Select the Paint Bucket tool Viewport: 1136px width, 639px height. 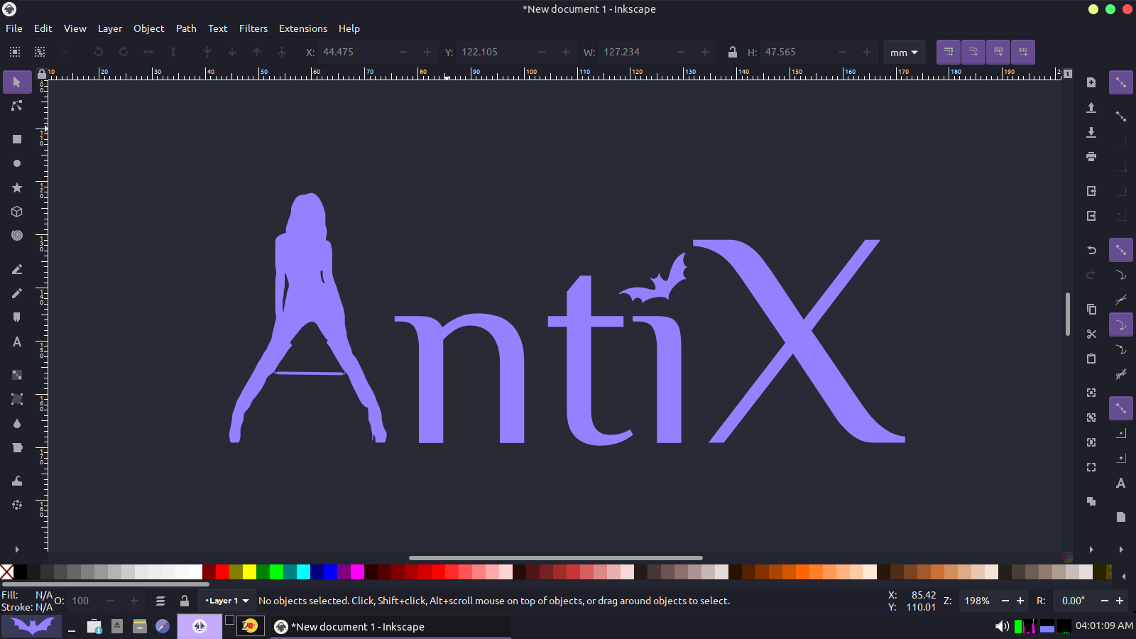(17, 447)
